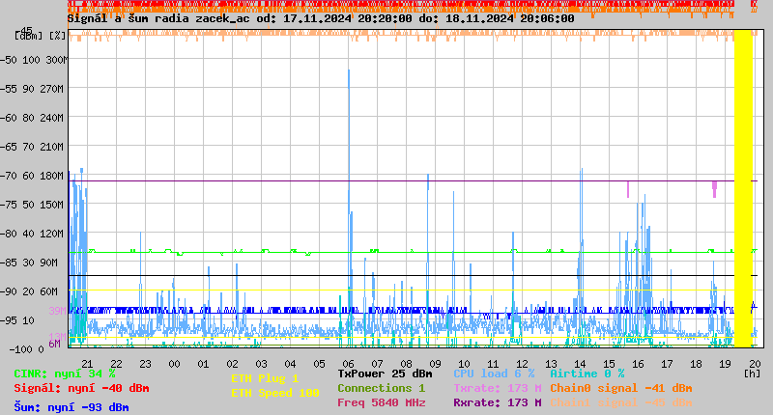
Task: Click hour label '02' on time axis
Action: tap(232, 364)
